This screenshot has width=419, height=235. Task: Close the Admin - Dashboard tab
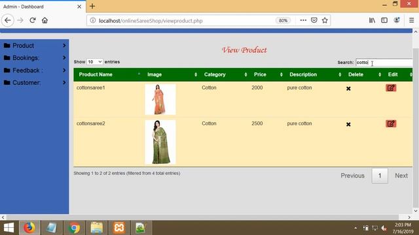79,7
